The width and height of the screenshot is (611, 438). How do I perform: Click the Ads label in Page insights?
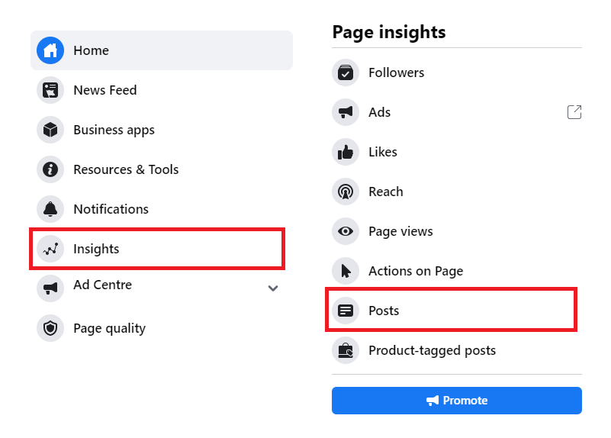(379, 112)
